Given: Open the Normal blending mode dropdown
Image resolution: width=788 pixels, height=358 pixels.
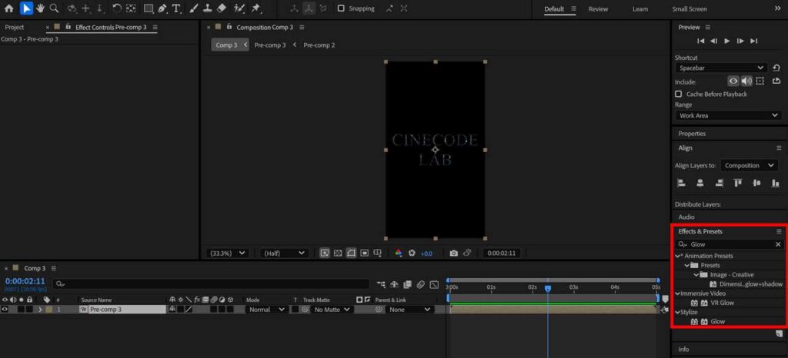Looking at the screenshot, I should tap(266, 310).
